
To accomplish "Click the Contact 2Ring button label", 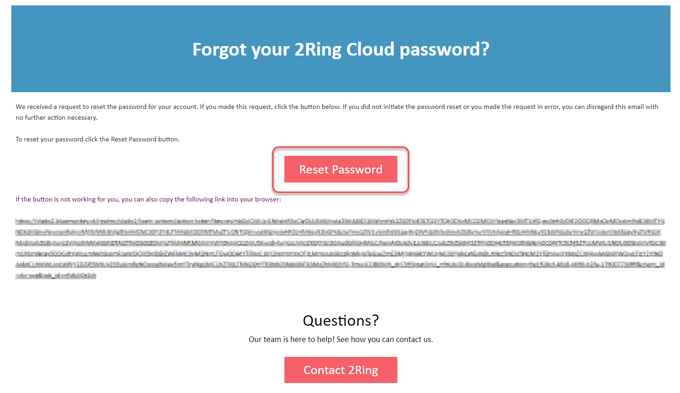I will tap(340, 370).
